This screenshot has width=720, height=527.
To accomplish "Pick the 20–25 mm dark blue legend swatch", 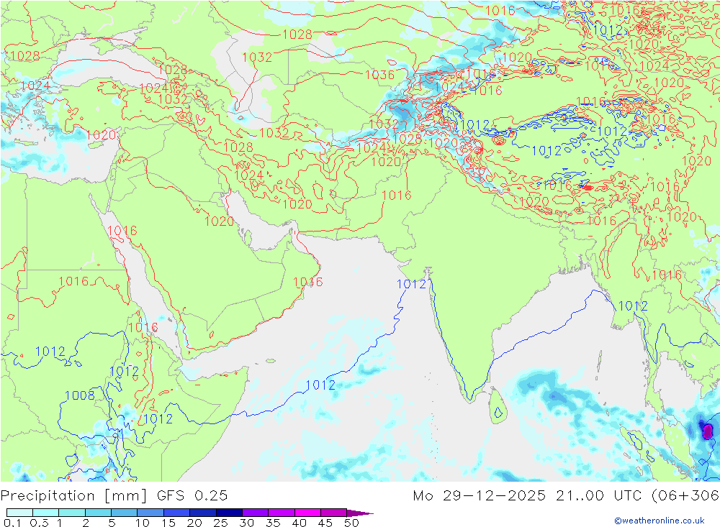I will [203, 513].
